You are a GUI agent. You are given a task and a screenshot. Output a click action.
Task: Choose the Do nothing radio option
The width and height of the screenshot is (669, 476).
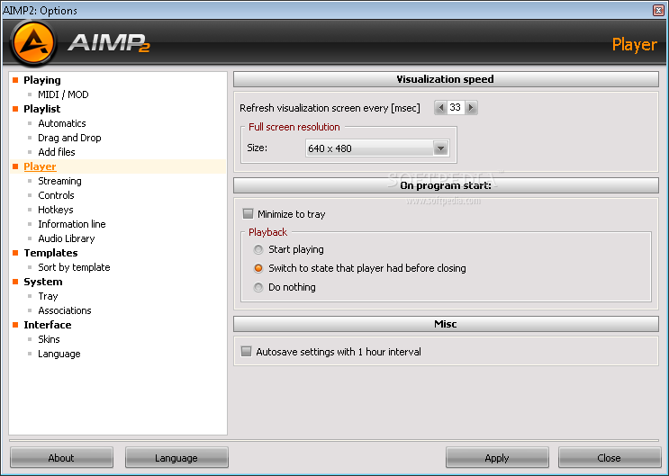pos(258,287)
